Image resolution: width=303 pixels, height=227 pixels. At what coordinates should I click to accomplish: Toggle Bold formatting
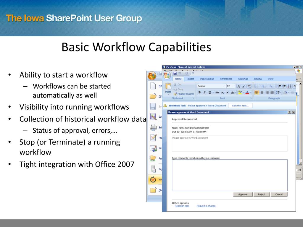pyautogui.click(x=199, y=93)
